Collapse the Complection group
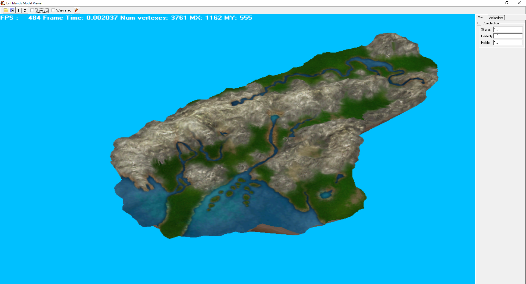 [479, 23]
